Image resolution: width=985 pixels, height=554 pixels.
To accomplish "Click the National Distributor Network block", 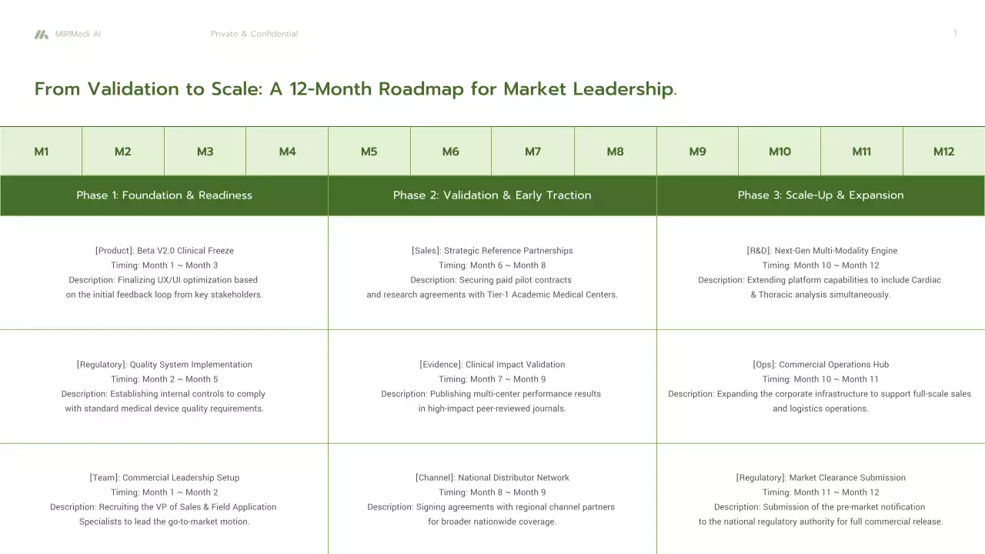I will coord(492,499).
